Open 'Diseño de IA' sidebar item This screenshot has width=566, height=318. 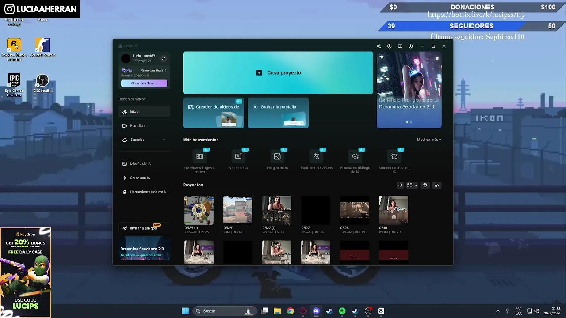pos(144,164)
